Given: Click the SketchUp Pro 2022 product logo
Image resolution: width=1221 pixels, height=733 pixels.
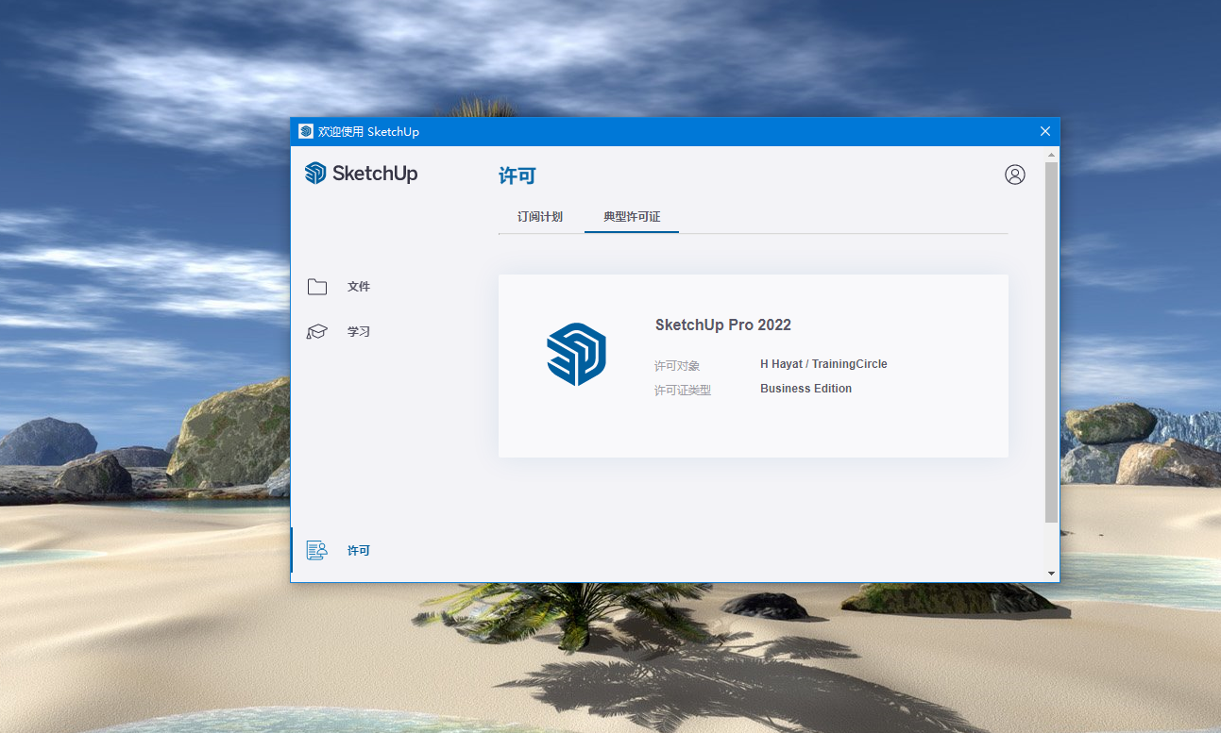Looking at the screenshot, I should point(576,354).
